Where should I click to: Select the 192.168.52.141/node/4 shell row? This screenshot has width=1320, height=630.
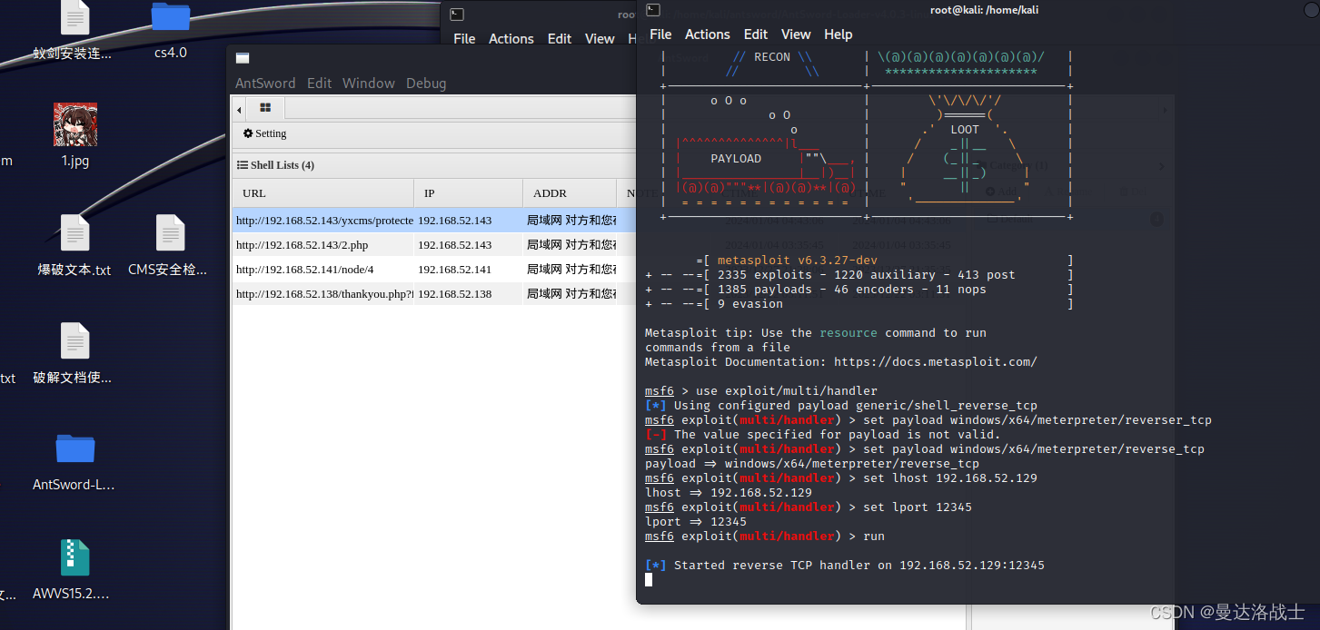[x=434, y=270]
